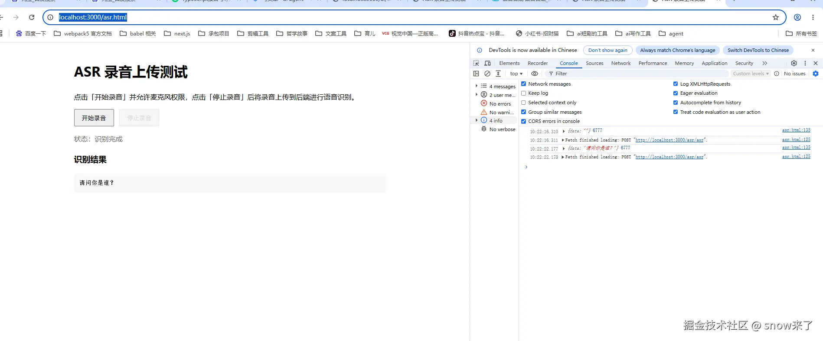Switch to the Network tab
This screenshot has height=341, width=823.
coord(621,63)
